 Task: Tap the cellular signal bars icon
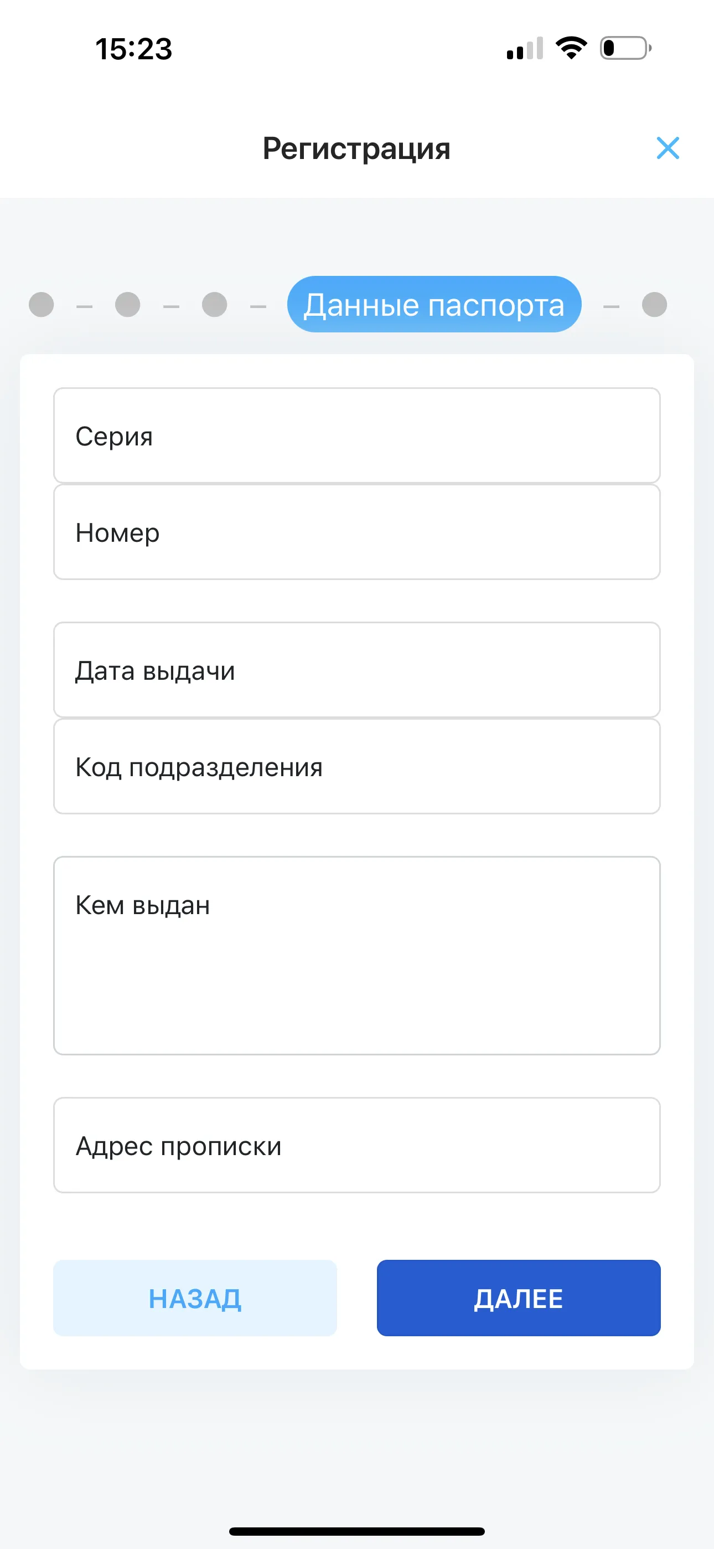pos(525,48)
